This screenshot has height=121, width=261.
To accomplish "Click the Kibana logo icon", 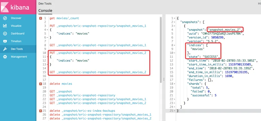I will coord(5,7).
